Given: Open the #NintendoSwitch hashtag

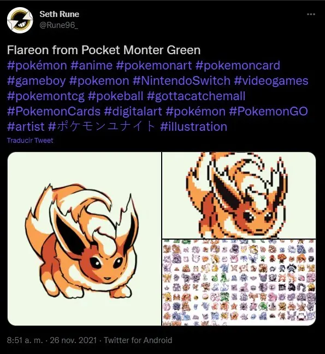Looking at the screenshot, I should click(x=181, y=81).
